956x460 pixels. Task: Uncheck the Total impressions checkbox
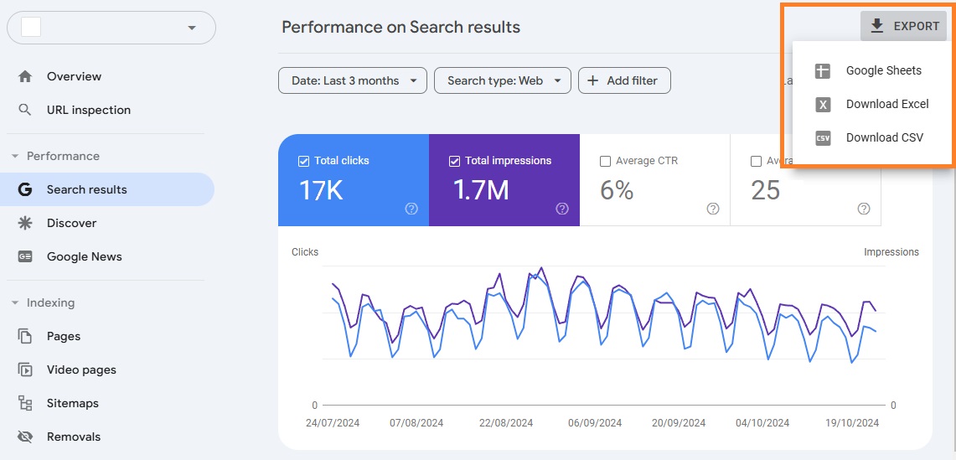click(453, 161)
